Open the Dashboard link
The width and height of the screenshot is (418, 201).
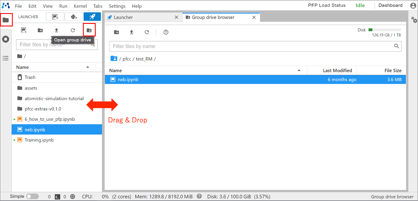pos(390,5)
